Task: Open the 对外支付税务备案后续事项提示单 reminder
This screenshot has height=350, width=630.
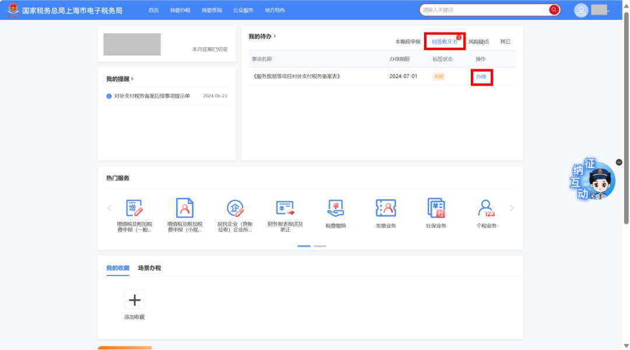Action: click(152, 96)
